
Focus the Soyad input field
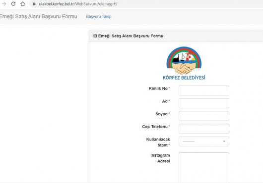(204, 116)
